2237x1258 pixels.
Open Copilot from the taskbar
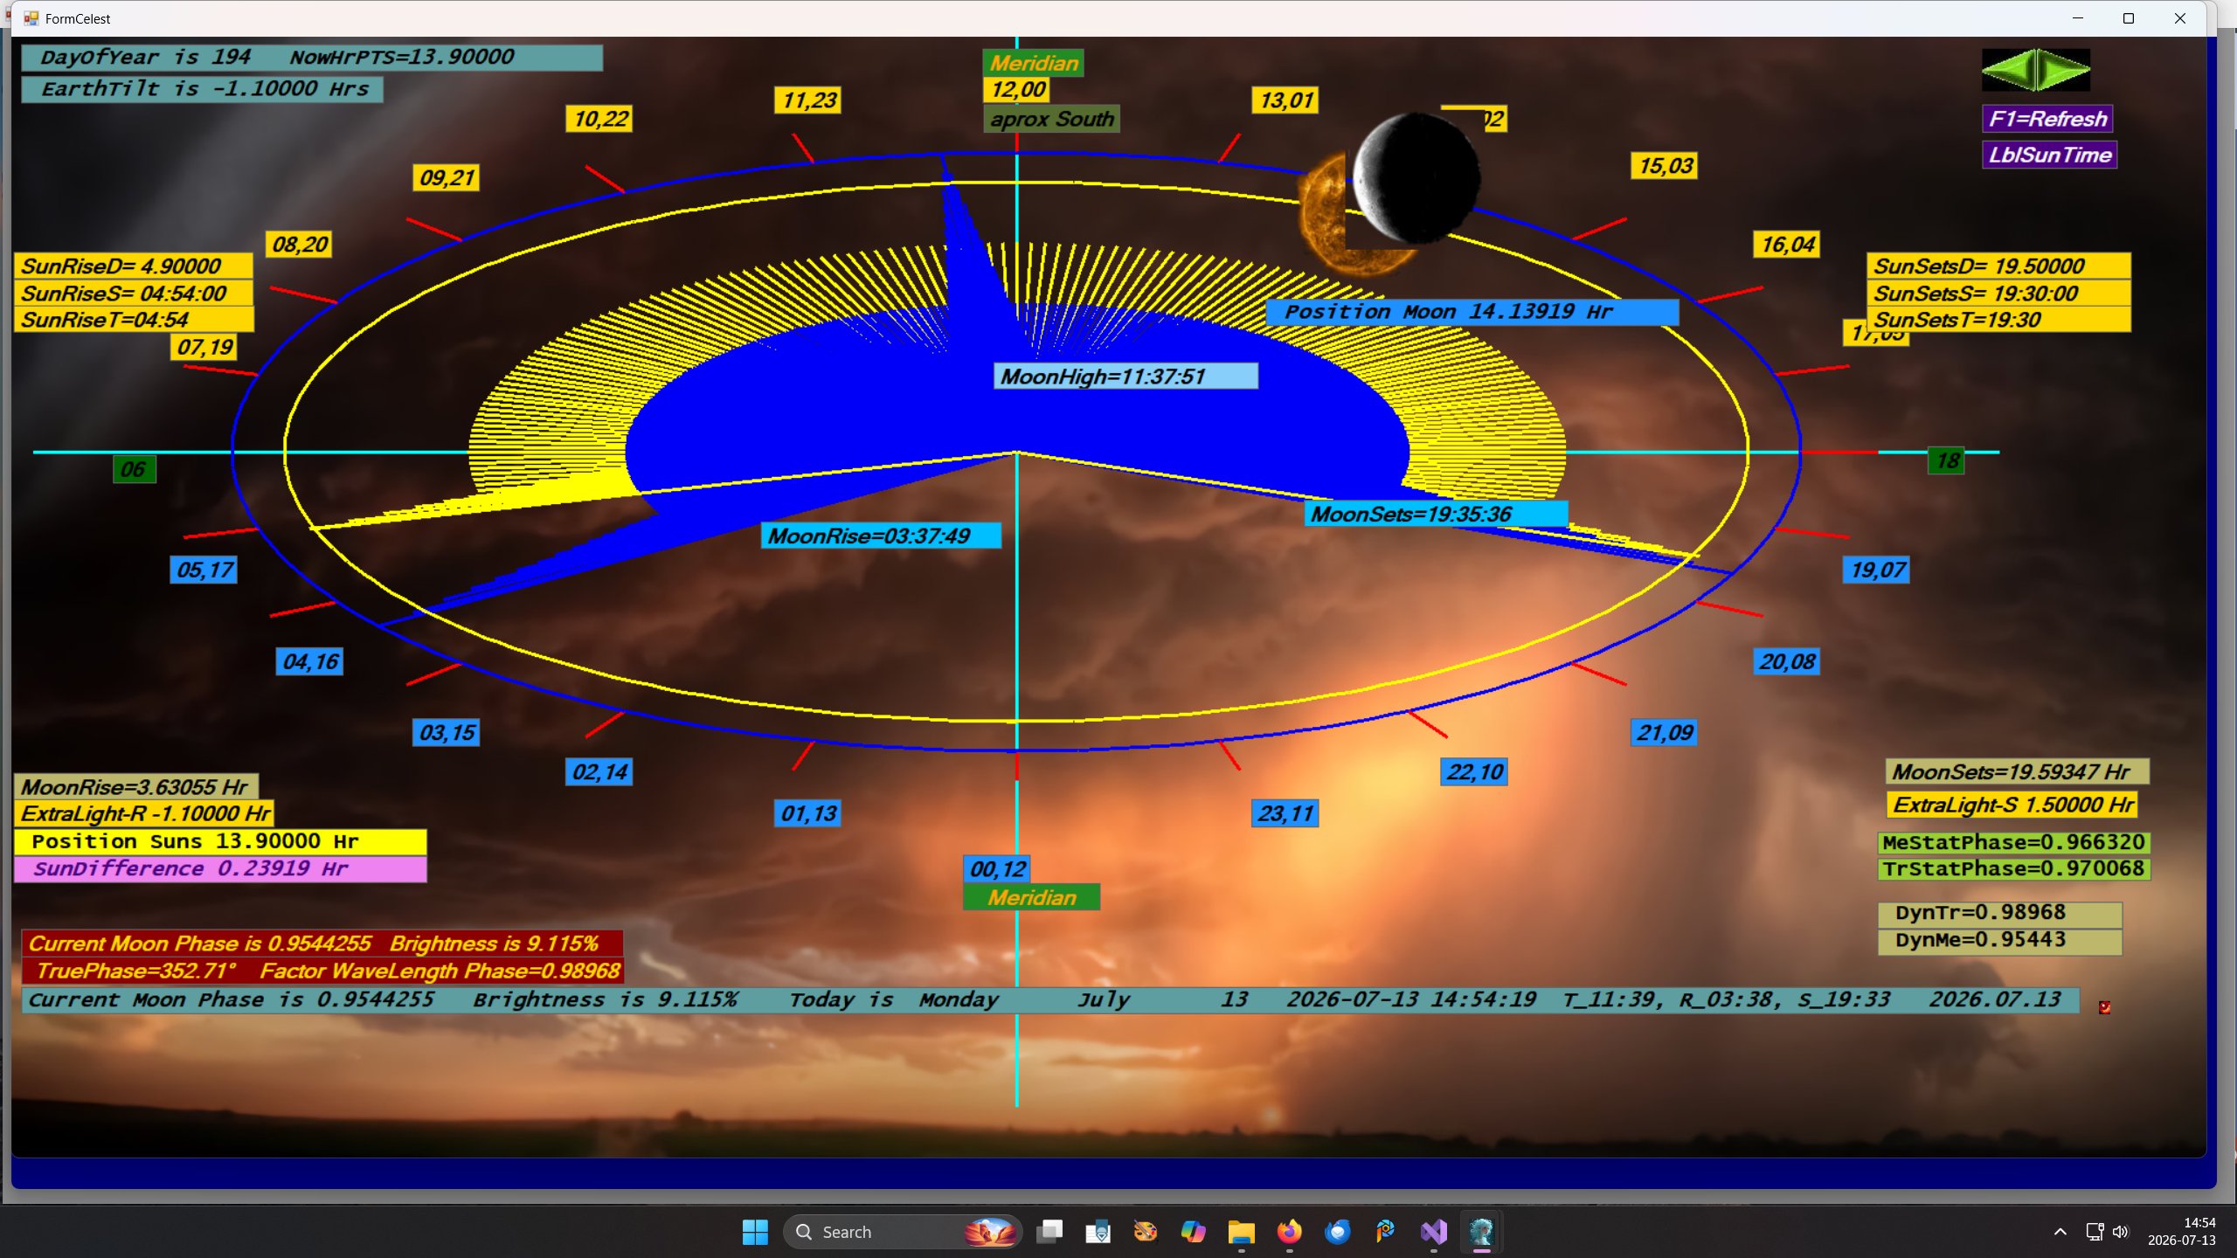1193,1232
